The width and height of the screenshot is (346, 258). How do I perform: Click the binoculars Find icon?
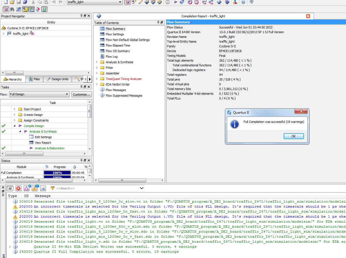tap(12, 9)
